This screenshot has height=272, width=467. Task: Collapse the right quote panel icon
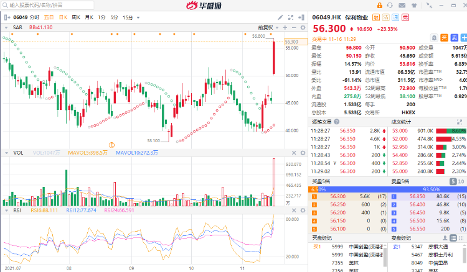click(301, 17)
